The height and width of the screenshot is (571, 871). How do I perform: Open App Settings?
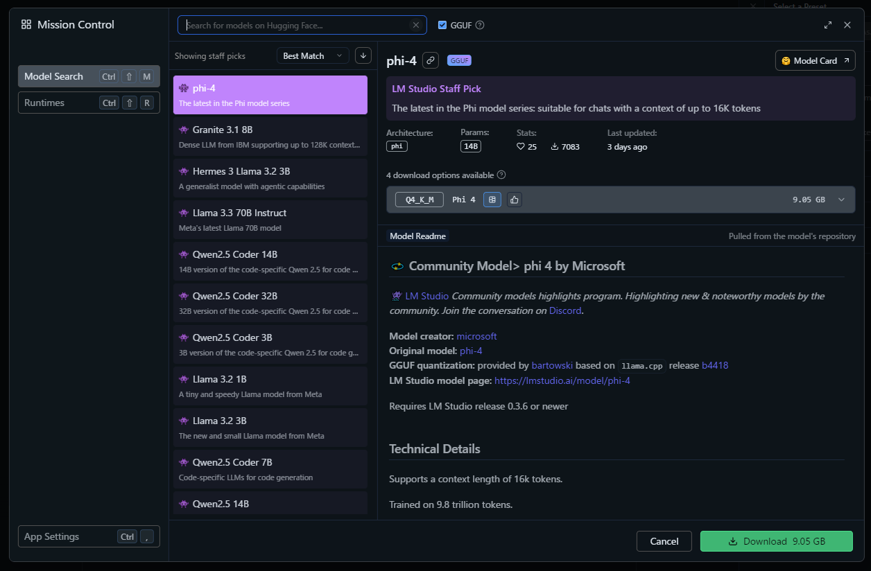[x=89, y=536]
